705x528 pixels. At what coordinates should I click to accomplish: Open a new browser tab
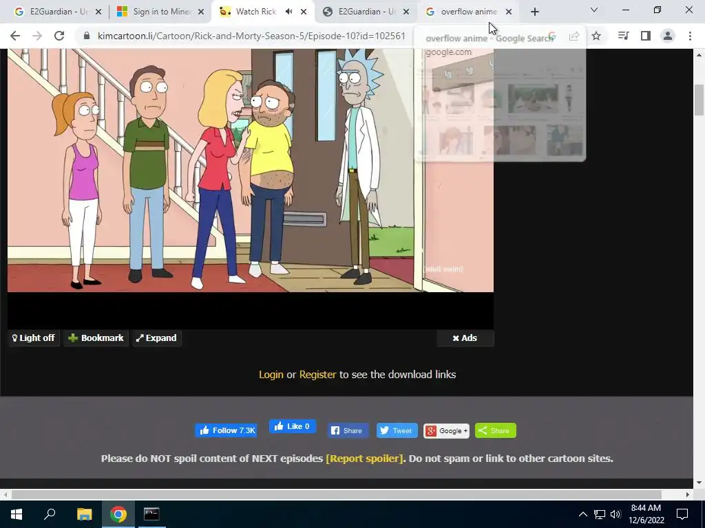coord(534,12)
